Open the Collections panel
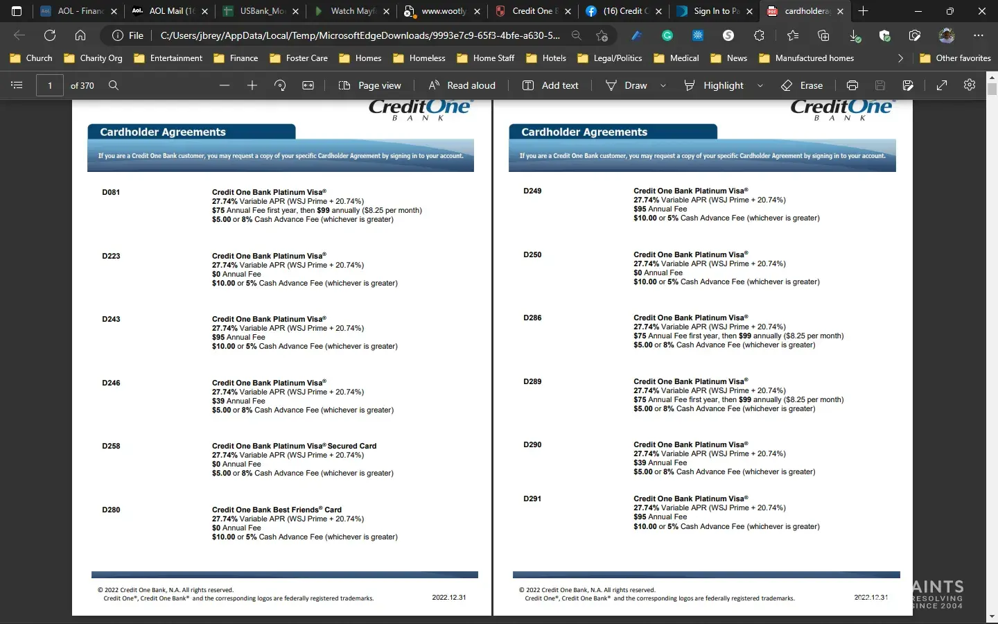 click(x=823, y=35)
